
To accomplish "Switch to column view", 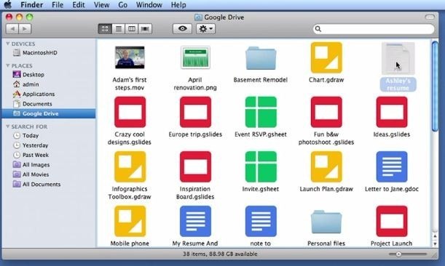I will click(132, 28).
